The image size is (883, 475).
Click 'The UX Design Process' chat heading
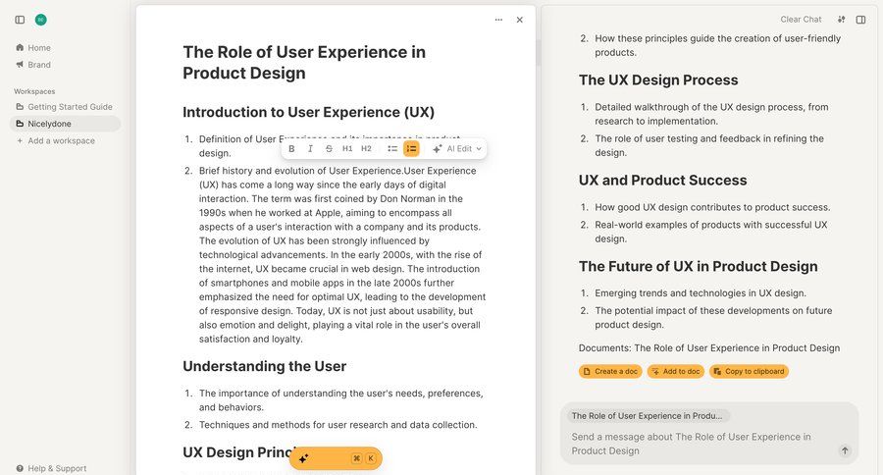pos(658,80)
